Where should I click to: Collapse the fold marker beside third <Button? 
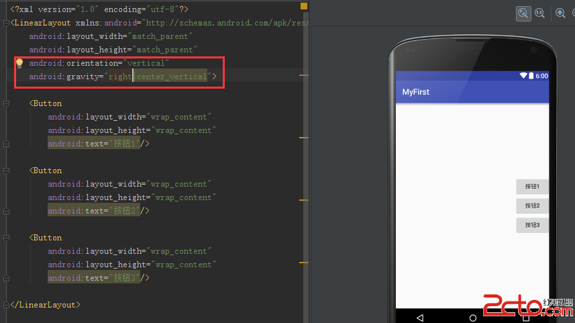click(6, 238)
